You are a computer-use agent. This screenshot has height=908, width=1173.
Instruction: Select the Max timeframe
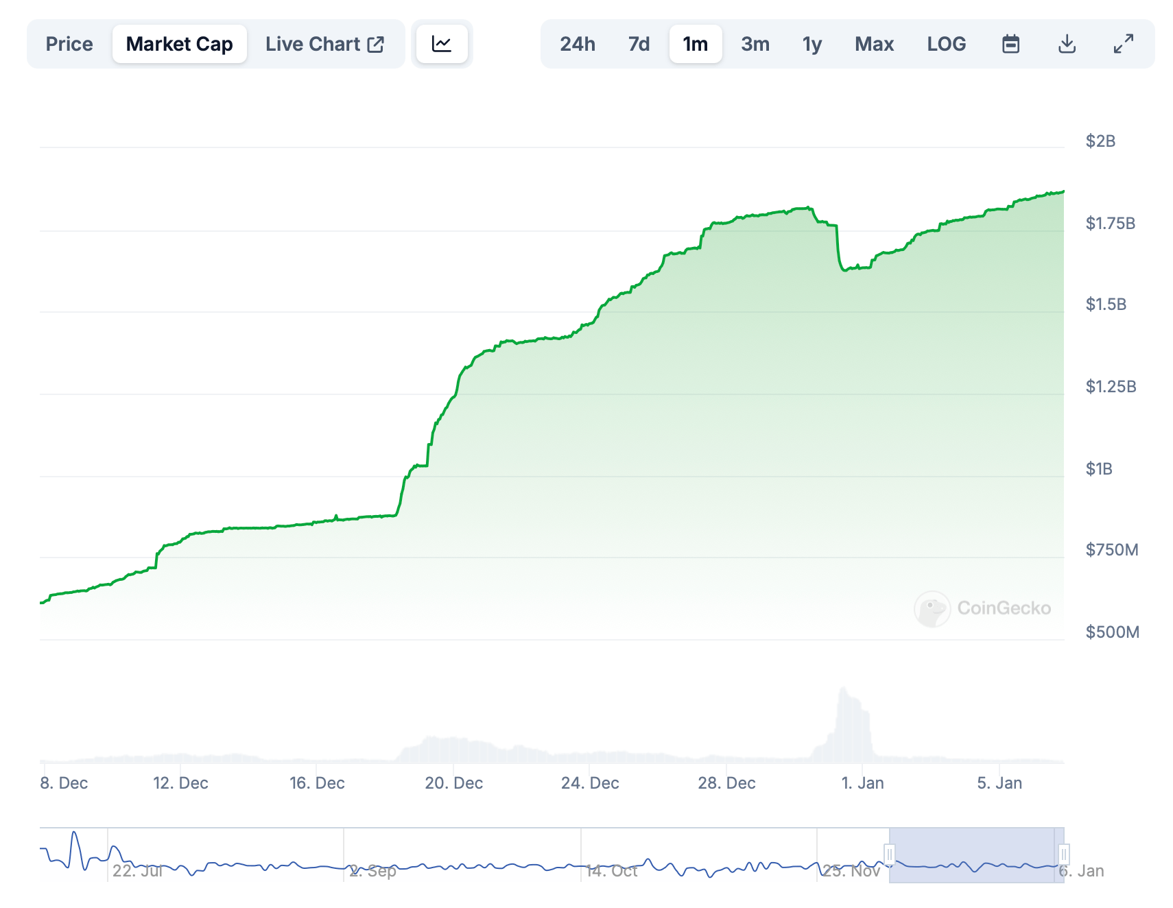pos(874,43)
